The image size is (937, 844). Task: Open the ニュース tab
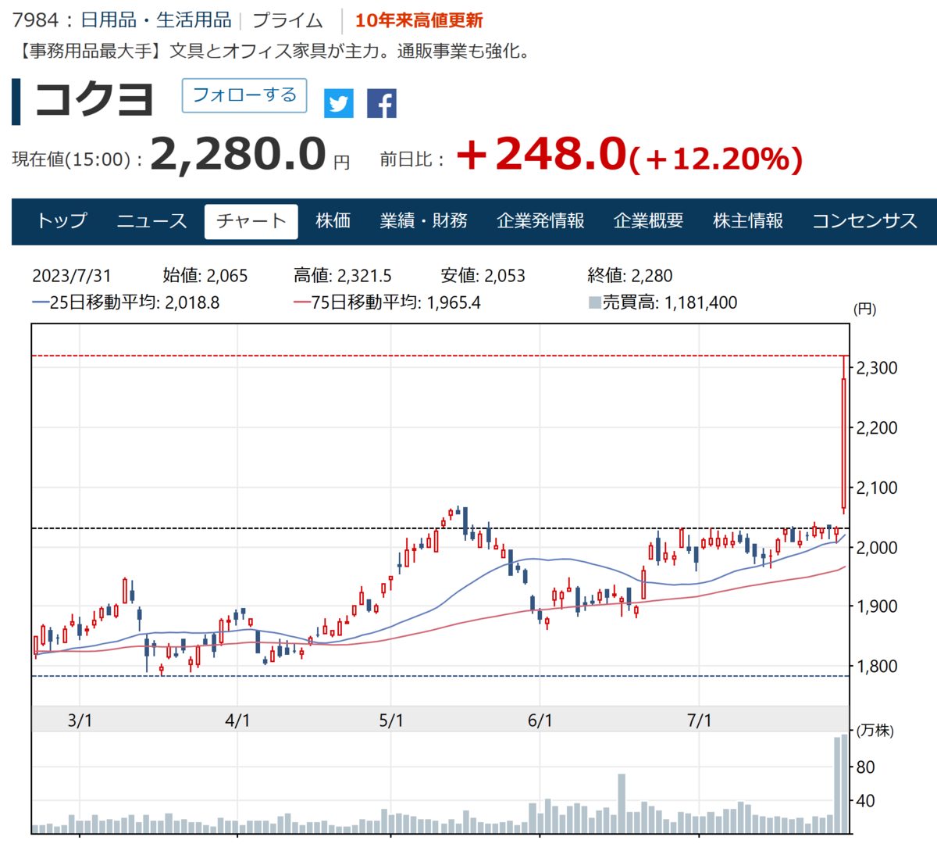pyautogui.click(x=152, y=221)
